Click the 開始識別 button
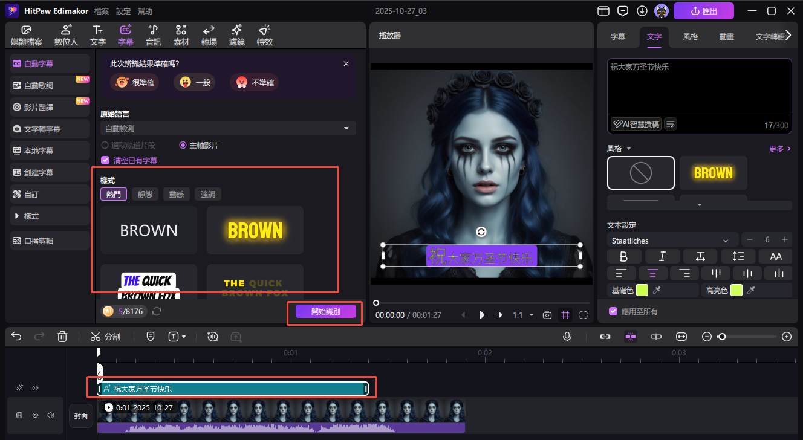 (x=325, y=312)
